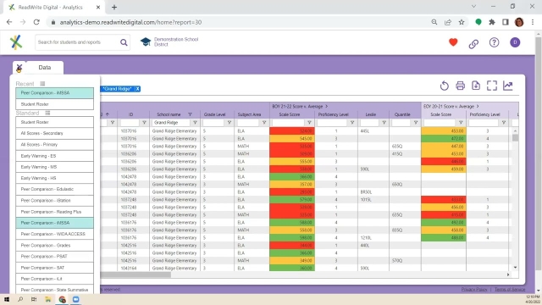Click the Demonstration School District cap icon
The width and height of the screenshot is (542, 305).
point(146,42)
